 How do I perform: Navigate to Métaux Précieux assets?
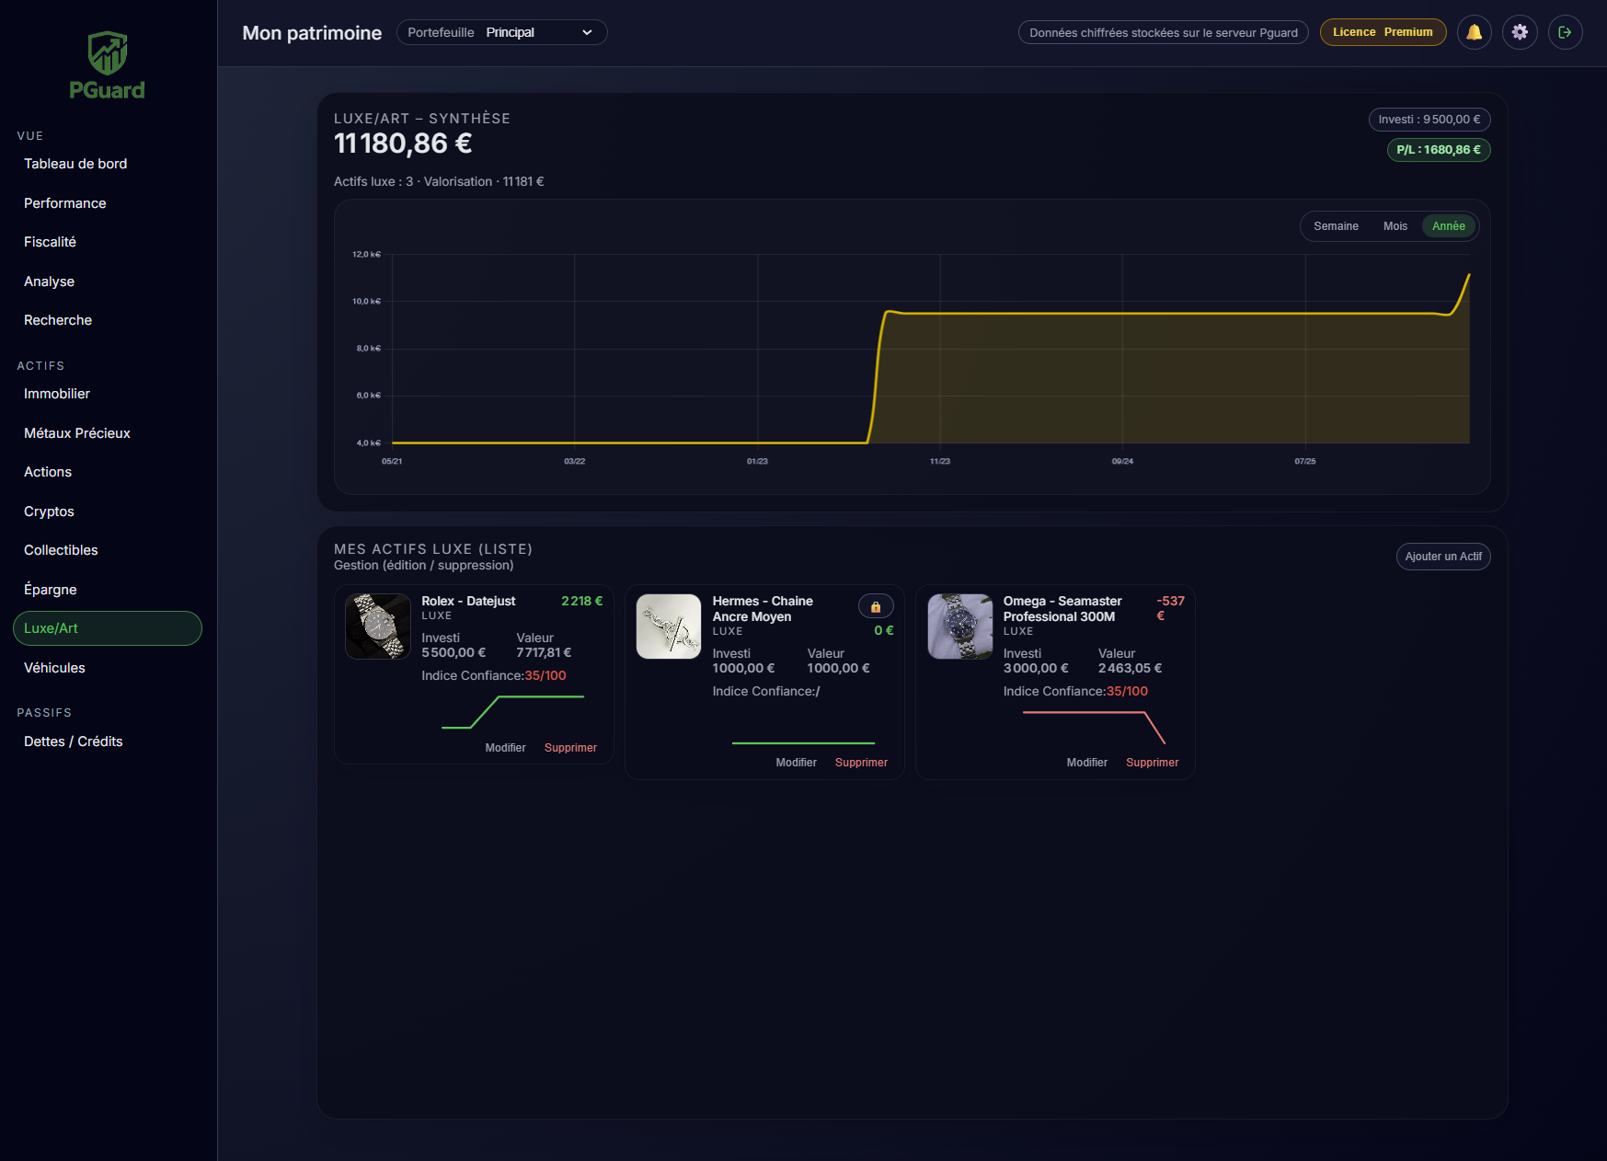[x=77, y=433]
